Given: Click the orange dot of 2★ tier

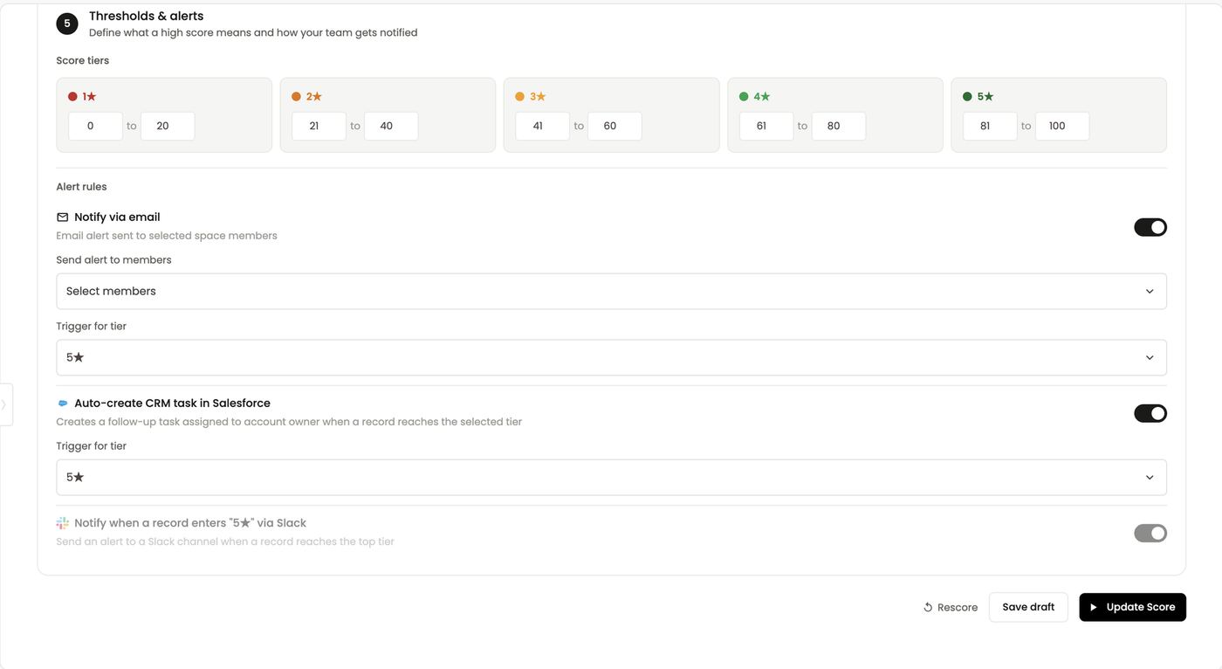Looking at the screenshot, I should tap(296, 97).
